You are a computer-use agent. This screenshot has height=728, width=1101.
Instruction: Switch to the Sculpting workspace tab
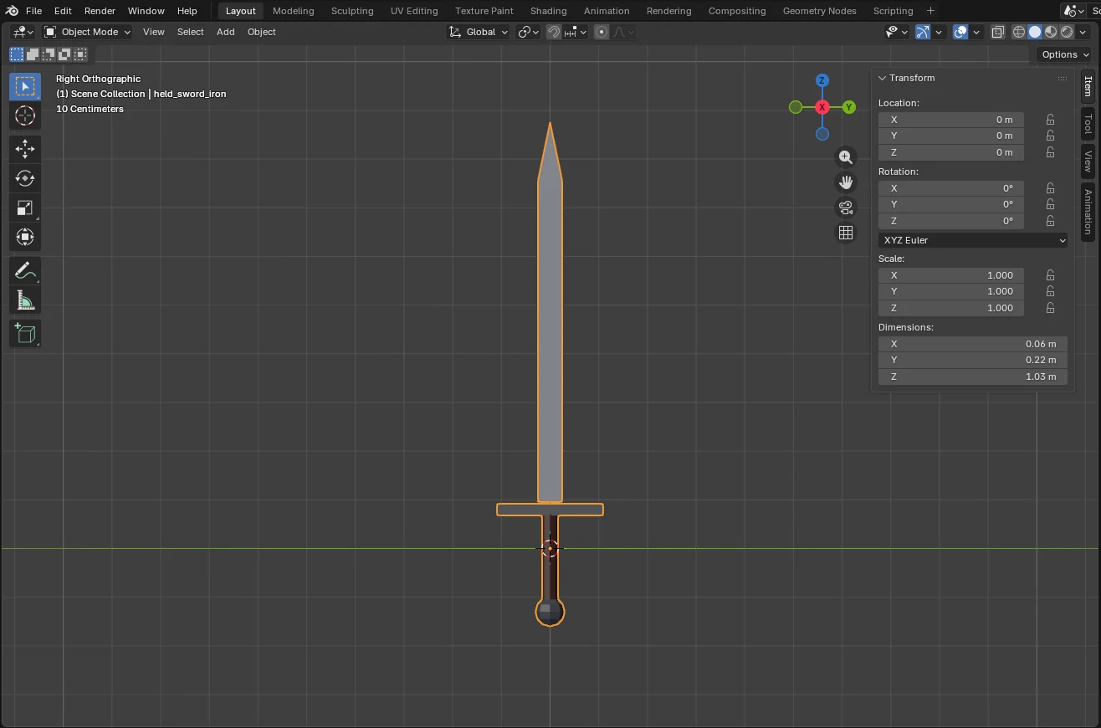click(x=352, y=11)
